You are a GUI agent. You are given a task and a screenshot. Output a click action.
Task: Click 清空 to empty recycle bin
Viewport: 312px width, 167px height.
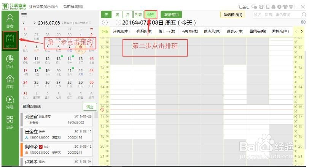90,107
